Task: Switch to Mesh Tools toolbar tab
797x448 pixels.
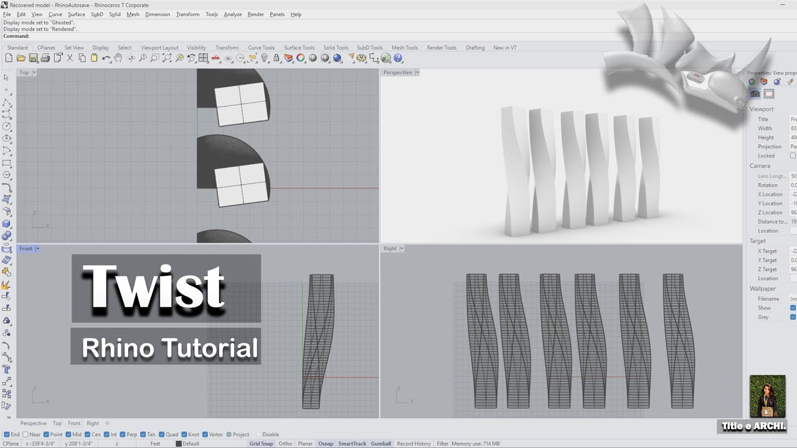Action: click(405, 47)
